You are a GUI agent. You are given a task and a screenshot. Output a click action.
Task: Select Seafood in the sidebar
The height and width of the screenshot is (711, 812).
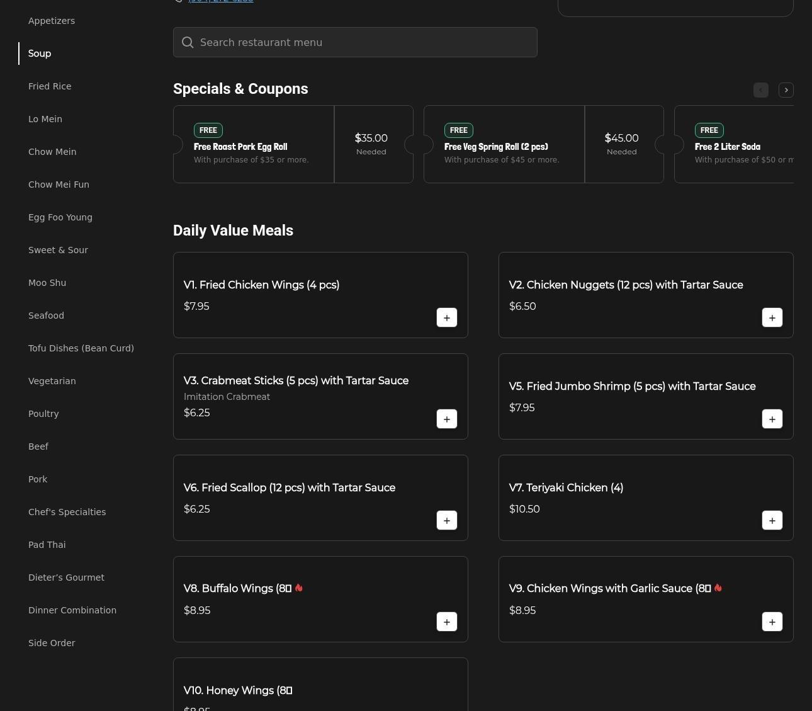[46, 316]
